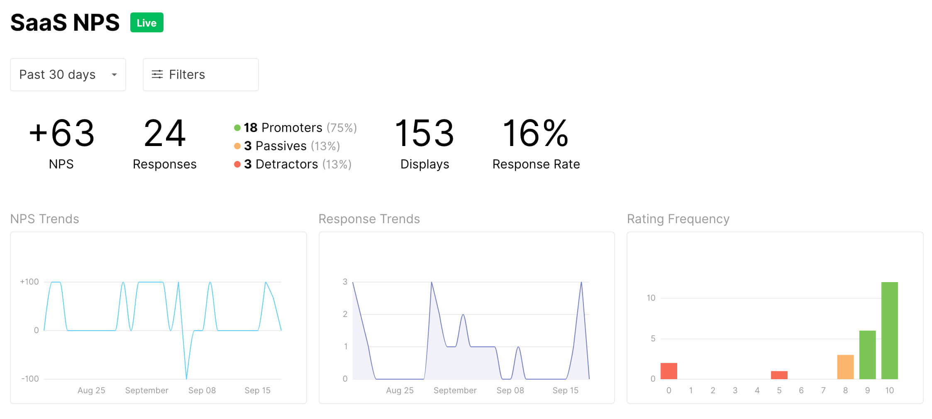The width and height of the screenshot is (932, 419).
Task: Click the red bar for rating 5
Action: click(779, 375)
